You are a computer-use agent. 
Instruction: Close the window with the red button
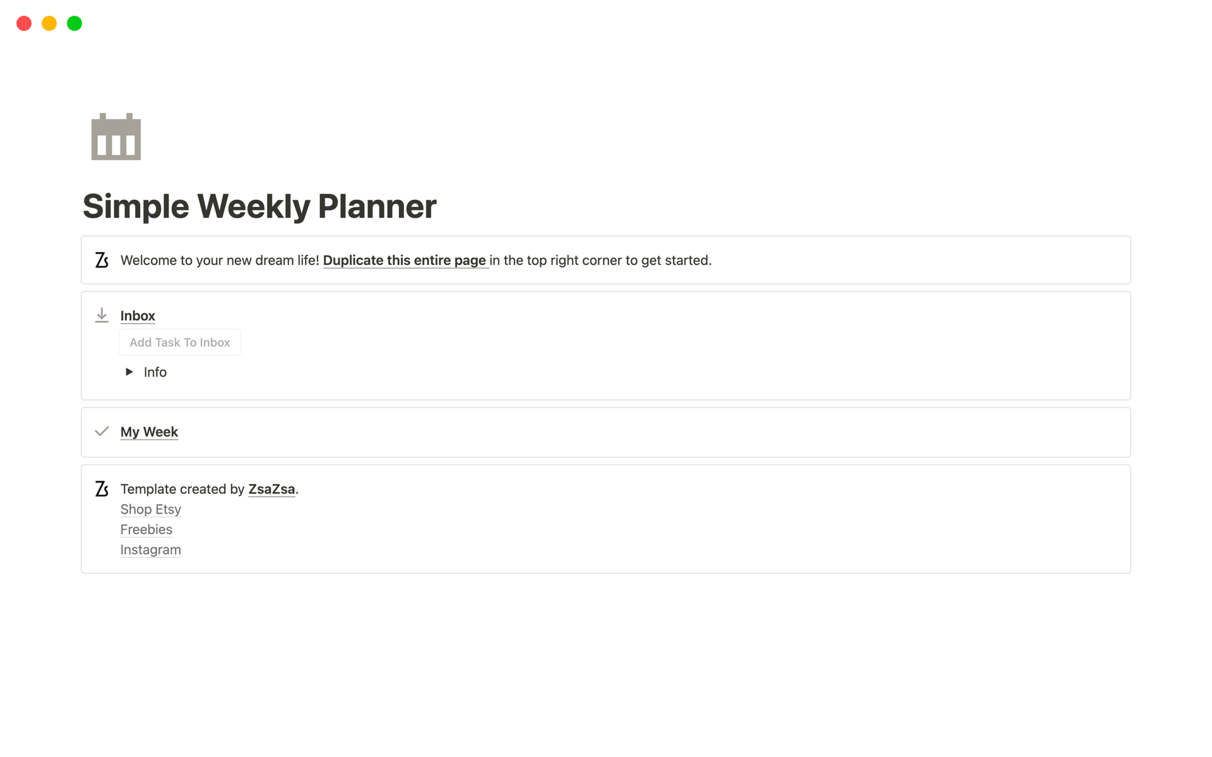click(x=24, y=23)
